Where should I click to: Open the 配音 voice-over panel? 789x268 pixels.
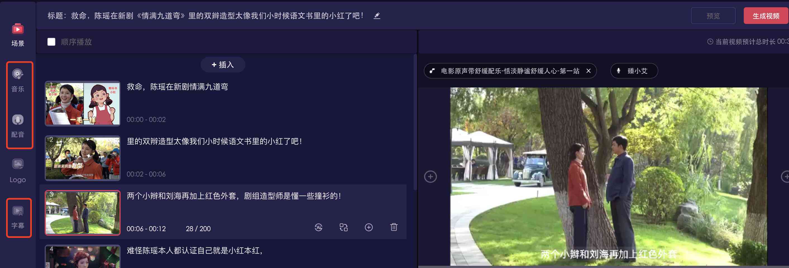coord(18,126)
